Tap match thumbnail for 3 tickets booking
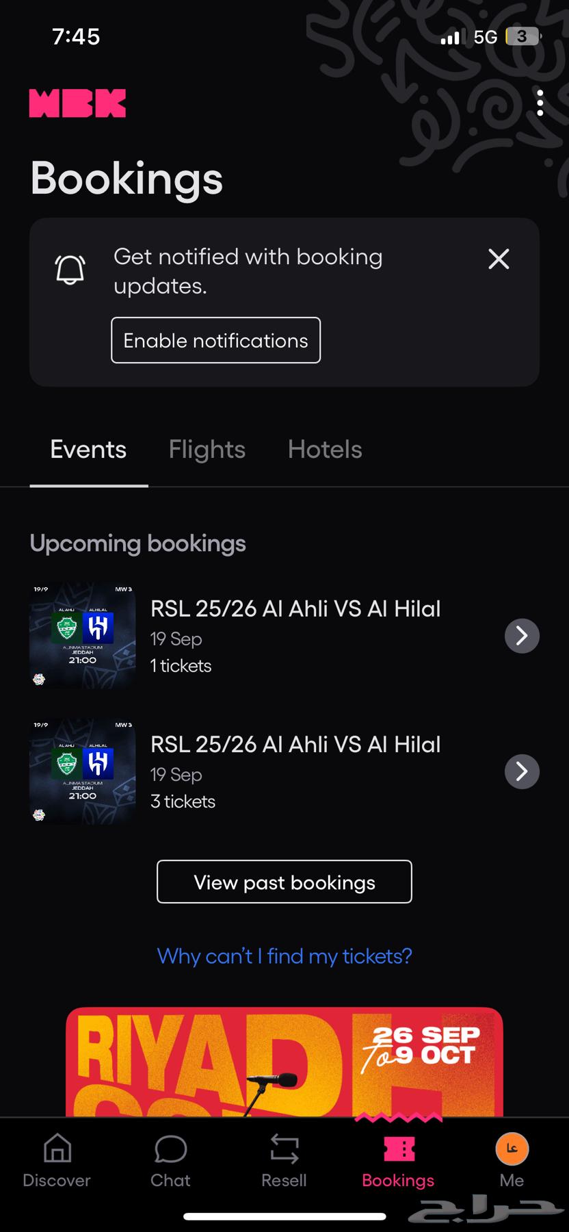The width and height of the screenshot is (569, 1232). [82, 771]
